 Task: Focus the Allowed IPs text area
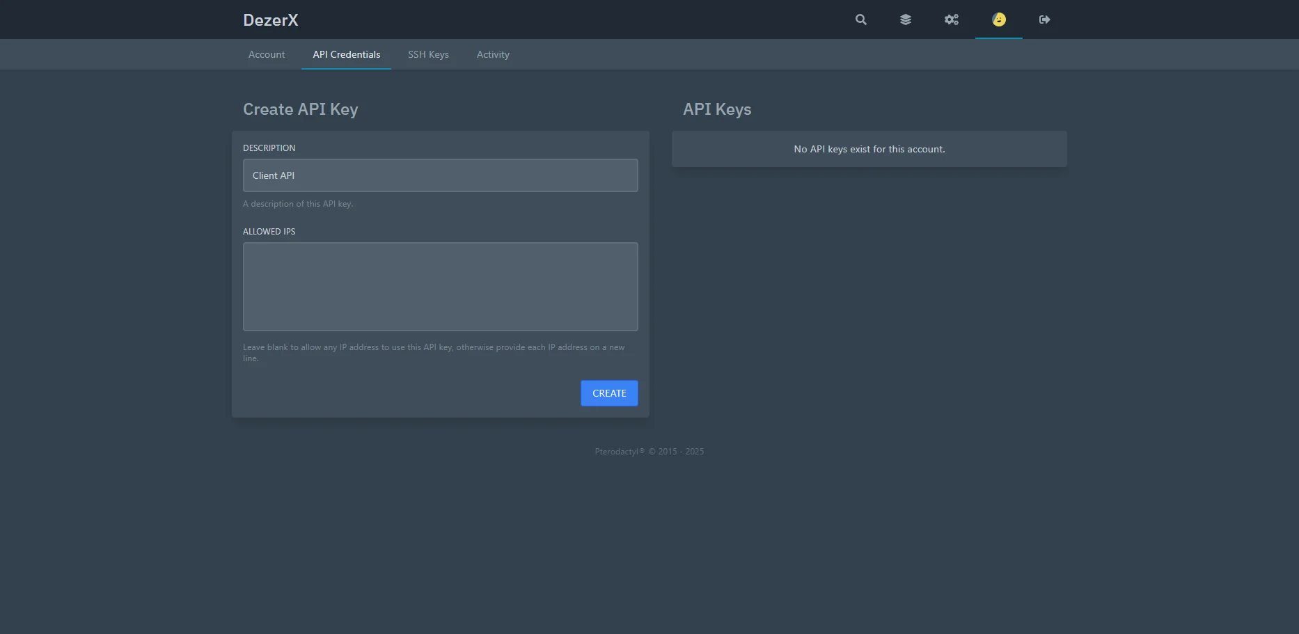click(441, 287)
